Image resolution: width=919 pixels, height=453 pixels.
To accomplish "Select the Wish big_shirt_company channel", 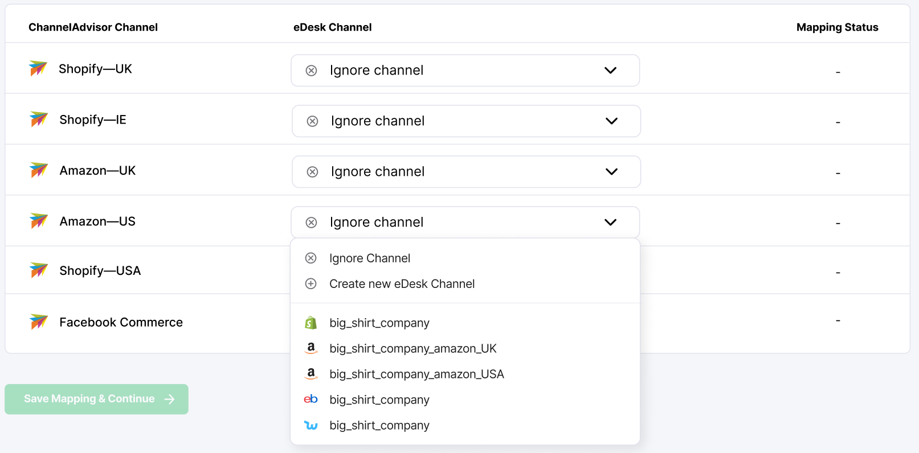I will 465,425.
